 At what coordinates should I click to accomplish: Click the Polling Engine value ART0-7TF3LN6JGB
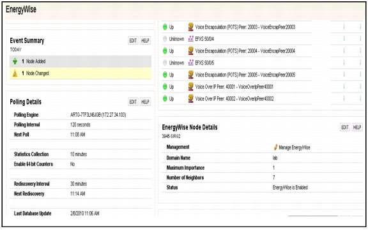[x=98, y=115]
